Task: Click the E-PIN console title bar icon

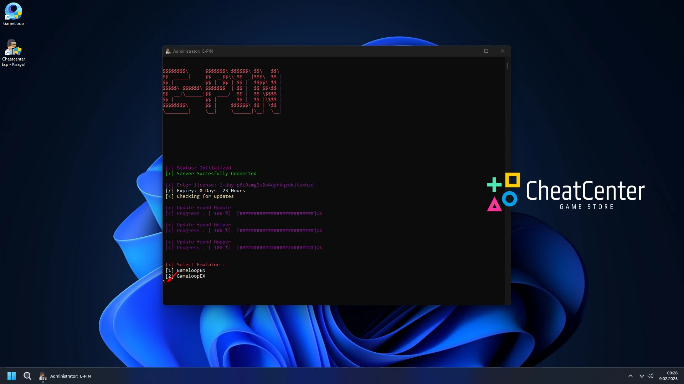Action: click(168, 51)
